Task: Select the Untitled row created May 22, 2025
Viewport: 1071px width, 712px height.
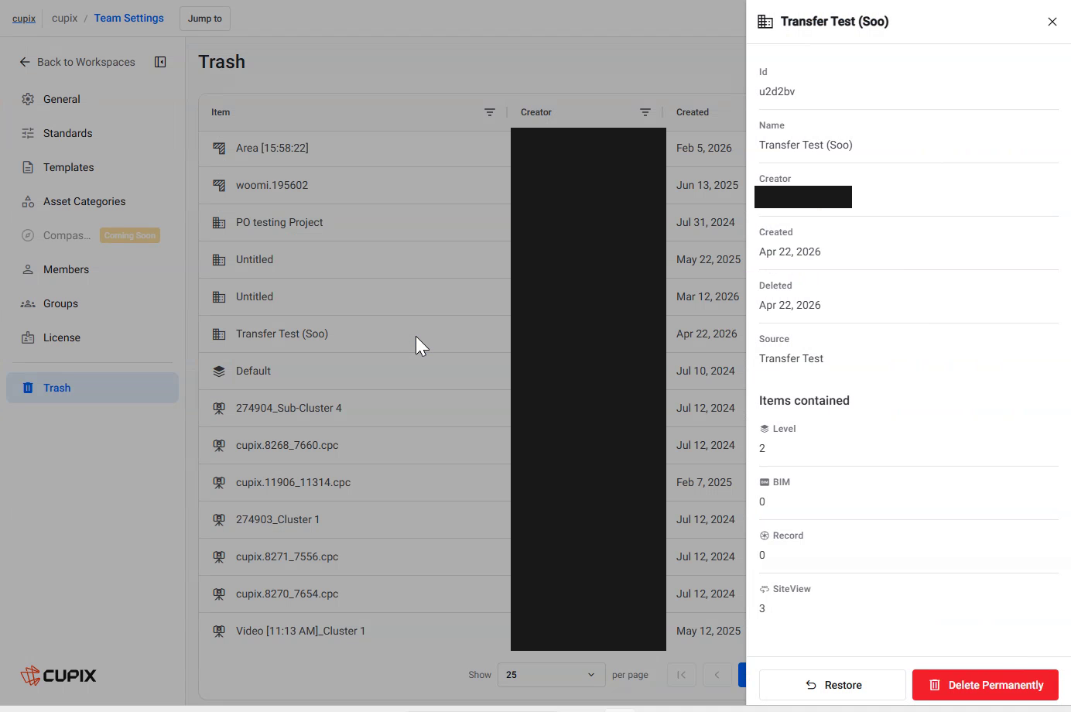Action: click(472, 259)
